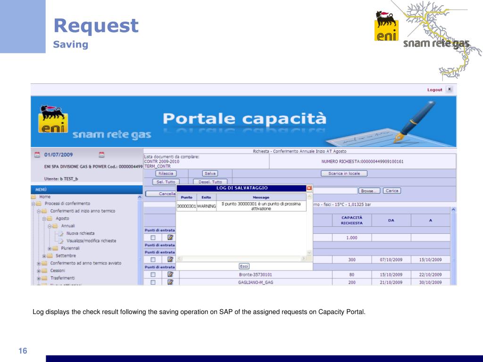Click the Nuova richiesta document icon
This screenshot has width=483, height=362.
[x=61, y=233]
